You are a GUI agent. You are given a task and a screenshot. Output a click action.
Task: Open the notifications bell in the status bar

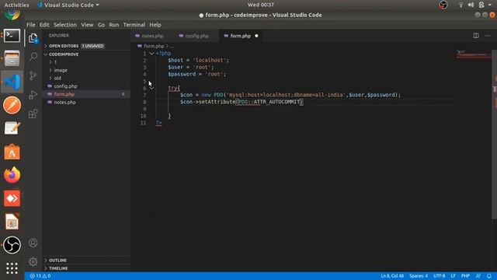(x=489, y=276)
